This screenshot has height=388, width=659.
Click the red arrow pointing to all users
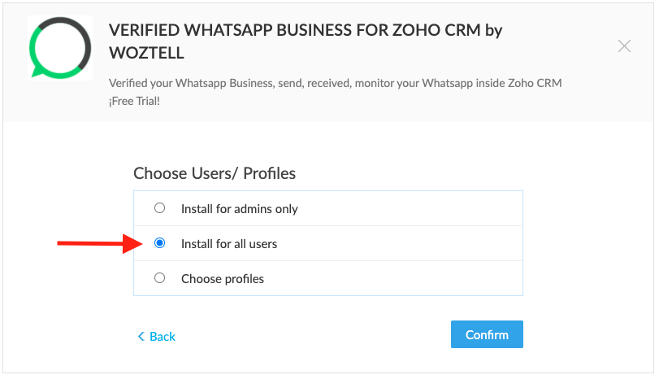click(100, 243)
